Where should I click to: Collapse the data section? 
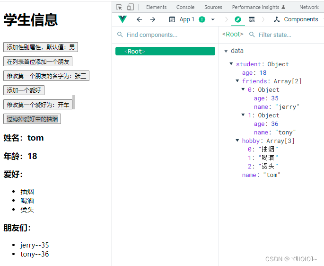pos(226,51)
